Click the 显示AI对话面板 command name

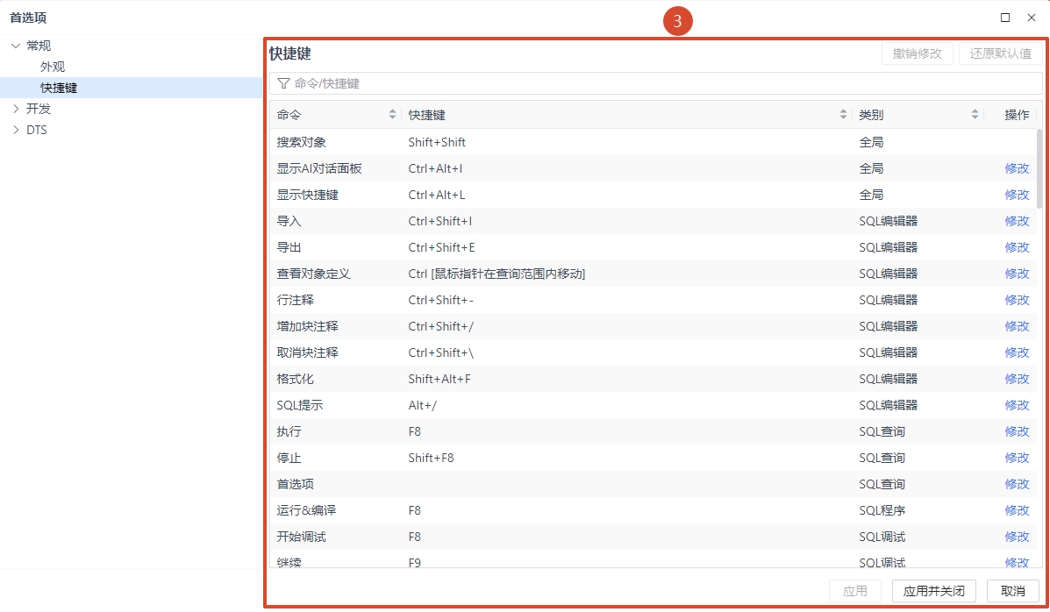click(319, 168)
